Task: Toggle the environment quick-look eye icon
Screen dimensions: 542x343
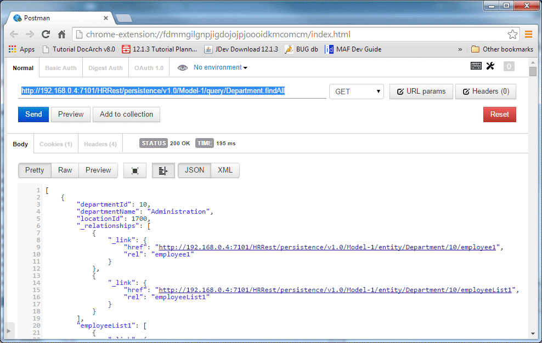Action: click(183, 68)
